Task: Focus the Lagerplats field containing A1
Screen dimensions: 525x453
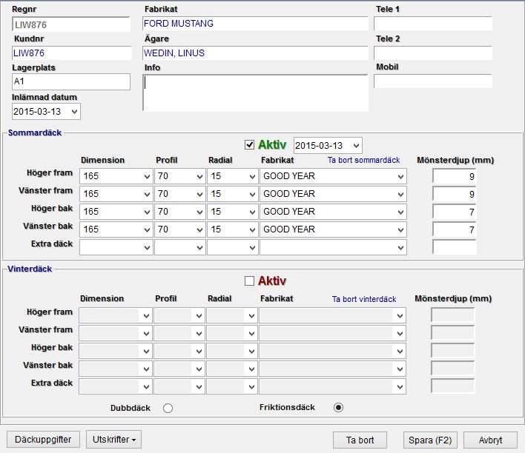Action: 71,81
